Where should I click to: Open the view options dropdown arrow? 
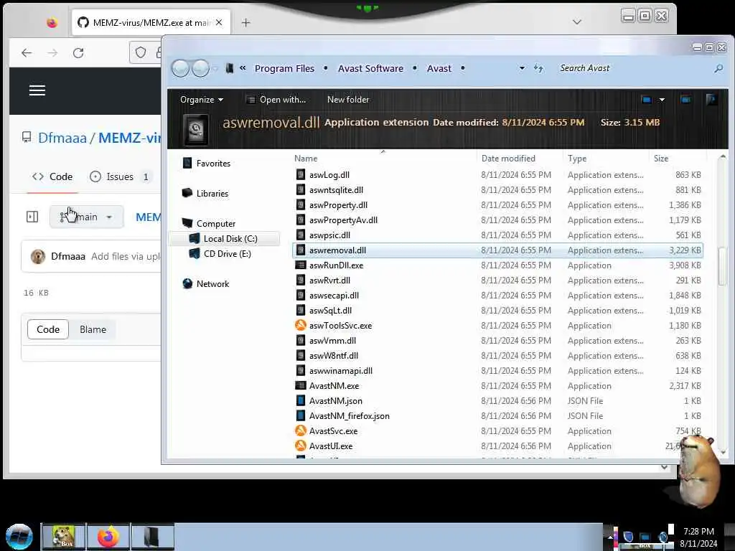(x=662, y=100)
